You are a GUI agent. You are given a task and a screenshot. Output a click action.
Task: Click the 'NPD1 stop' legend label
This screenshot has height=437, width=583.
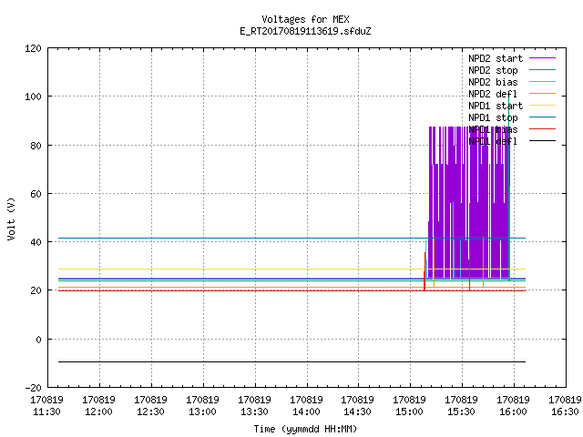point(493,117)
